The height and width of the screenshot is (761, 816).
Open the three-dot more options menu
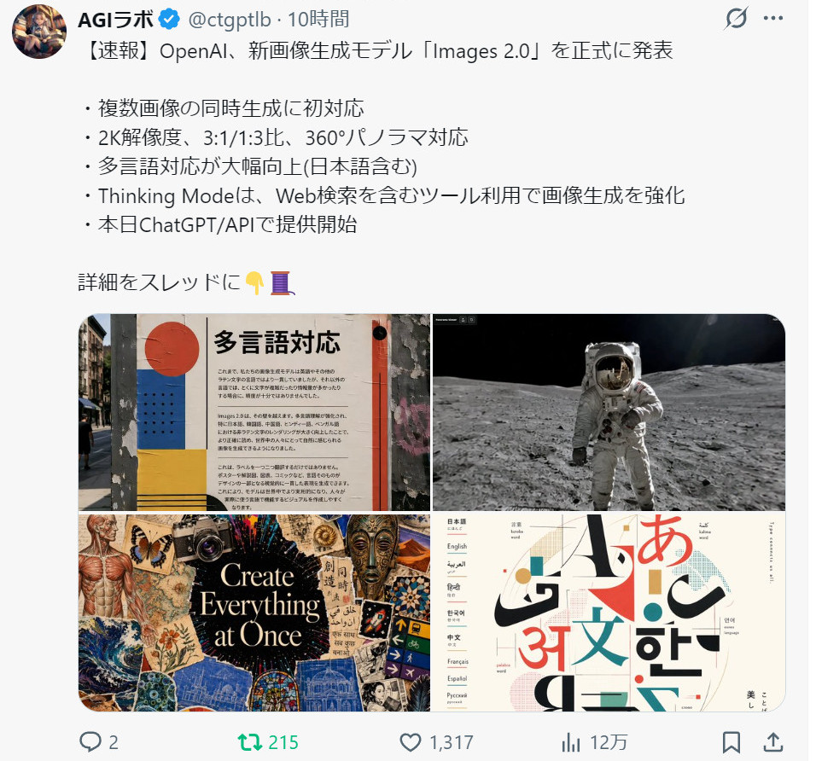(772, 19)
